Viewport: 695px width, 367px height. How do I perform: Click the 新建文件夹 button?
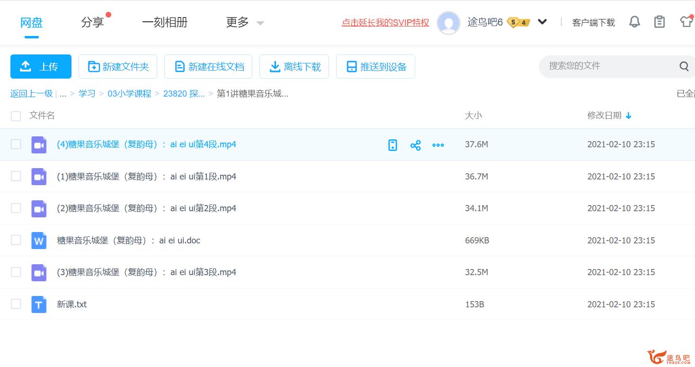[118, 66]
